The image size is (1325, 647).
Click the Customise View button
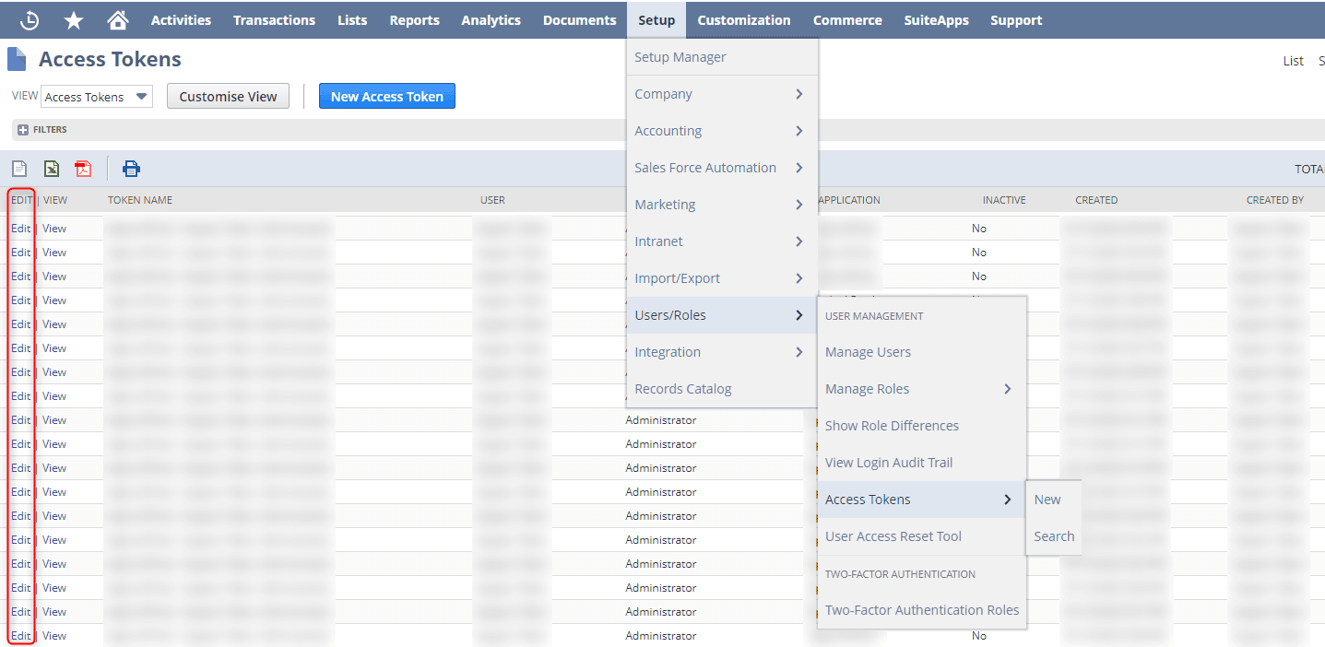tap(228, 97)
